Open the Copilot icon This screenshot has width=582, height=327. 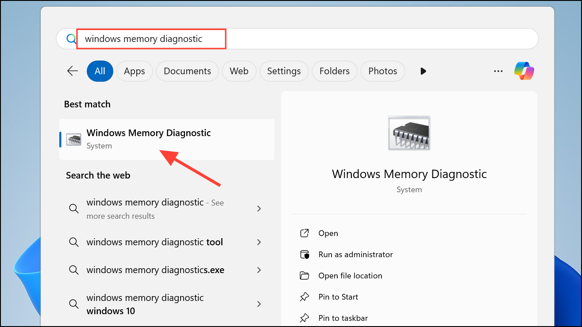[x=524, y=71]
